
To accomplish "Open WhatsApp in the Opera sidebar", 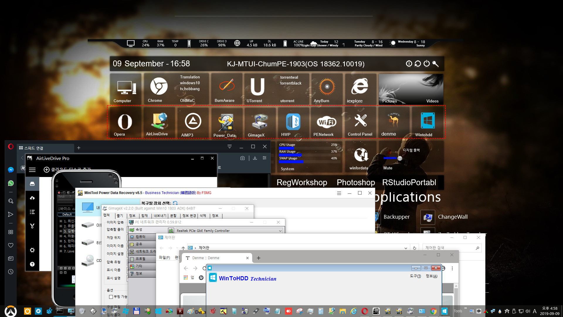I will coord(11,183).
